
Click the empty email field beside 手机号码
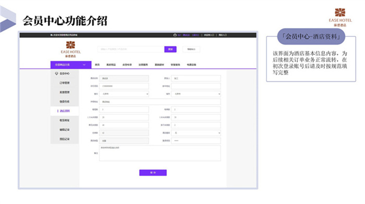click(x=196, y=86)
